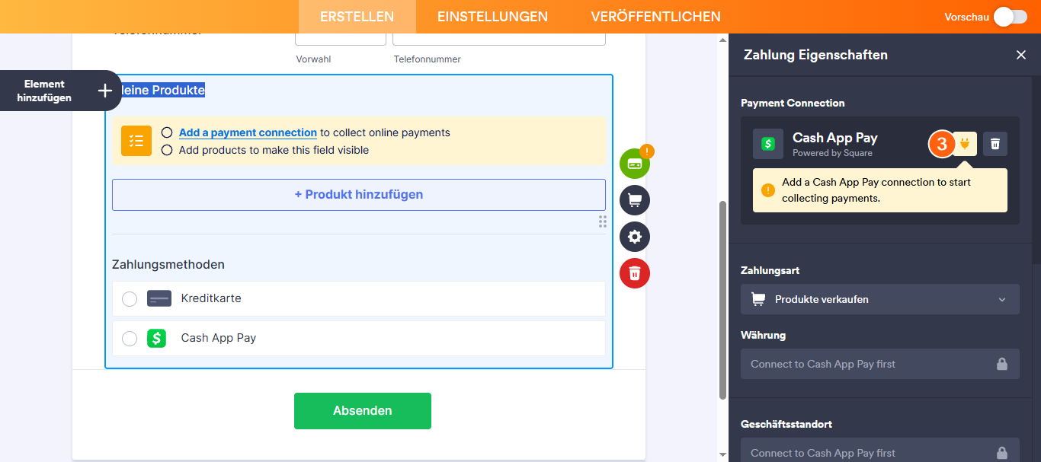This screenshot has height=462, width=1041.
Task: Click the green Cash App icon in Zahlungsmethoden
Action: click(x=156, y=338)
